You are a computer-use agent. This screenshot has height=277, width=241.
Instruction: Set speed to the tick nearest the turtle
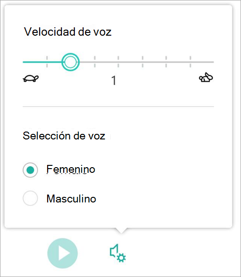pyautogui.click(x=47, y=62)
